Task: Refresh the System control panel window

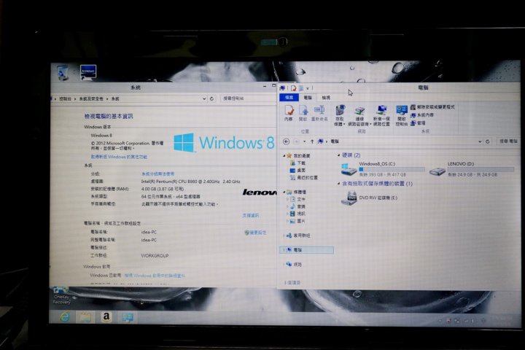Action: (211, 99)
